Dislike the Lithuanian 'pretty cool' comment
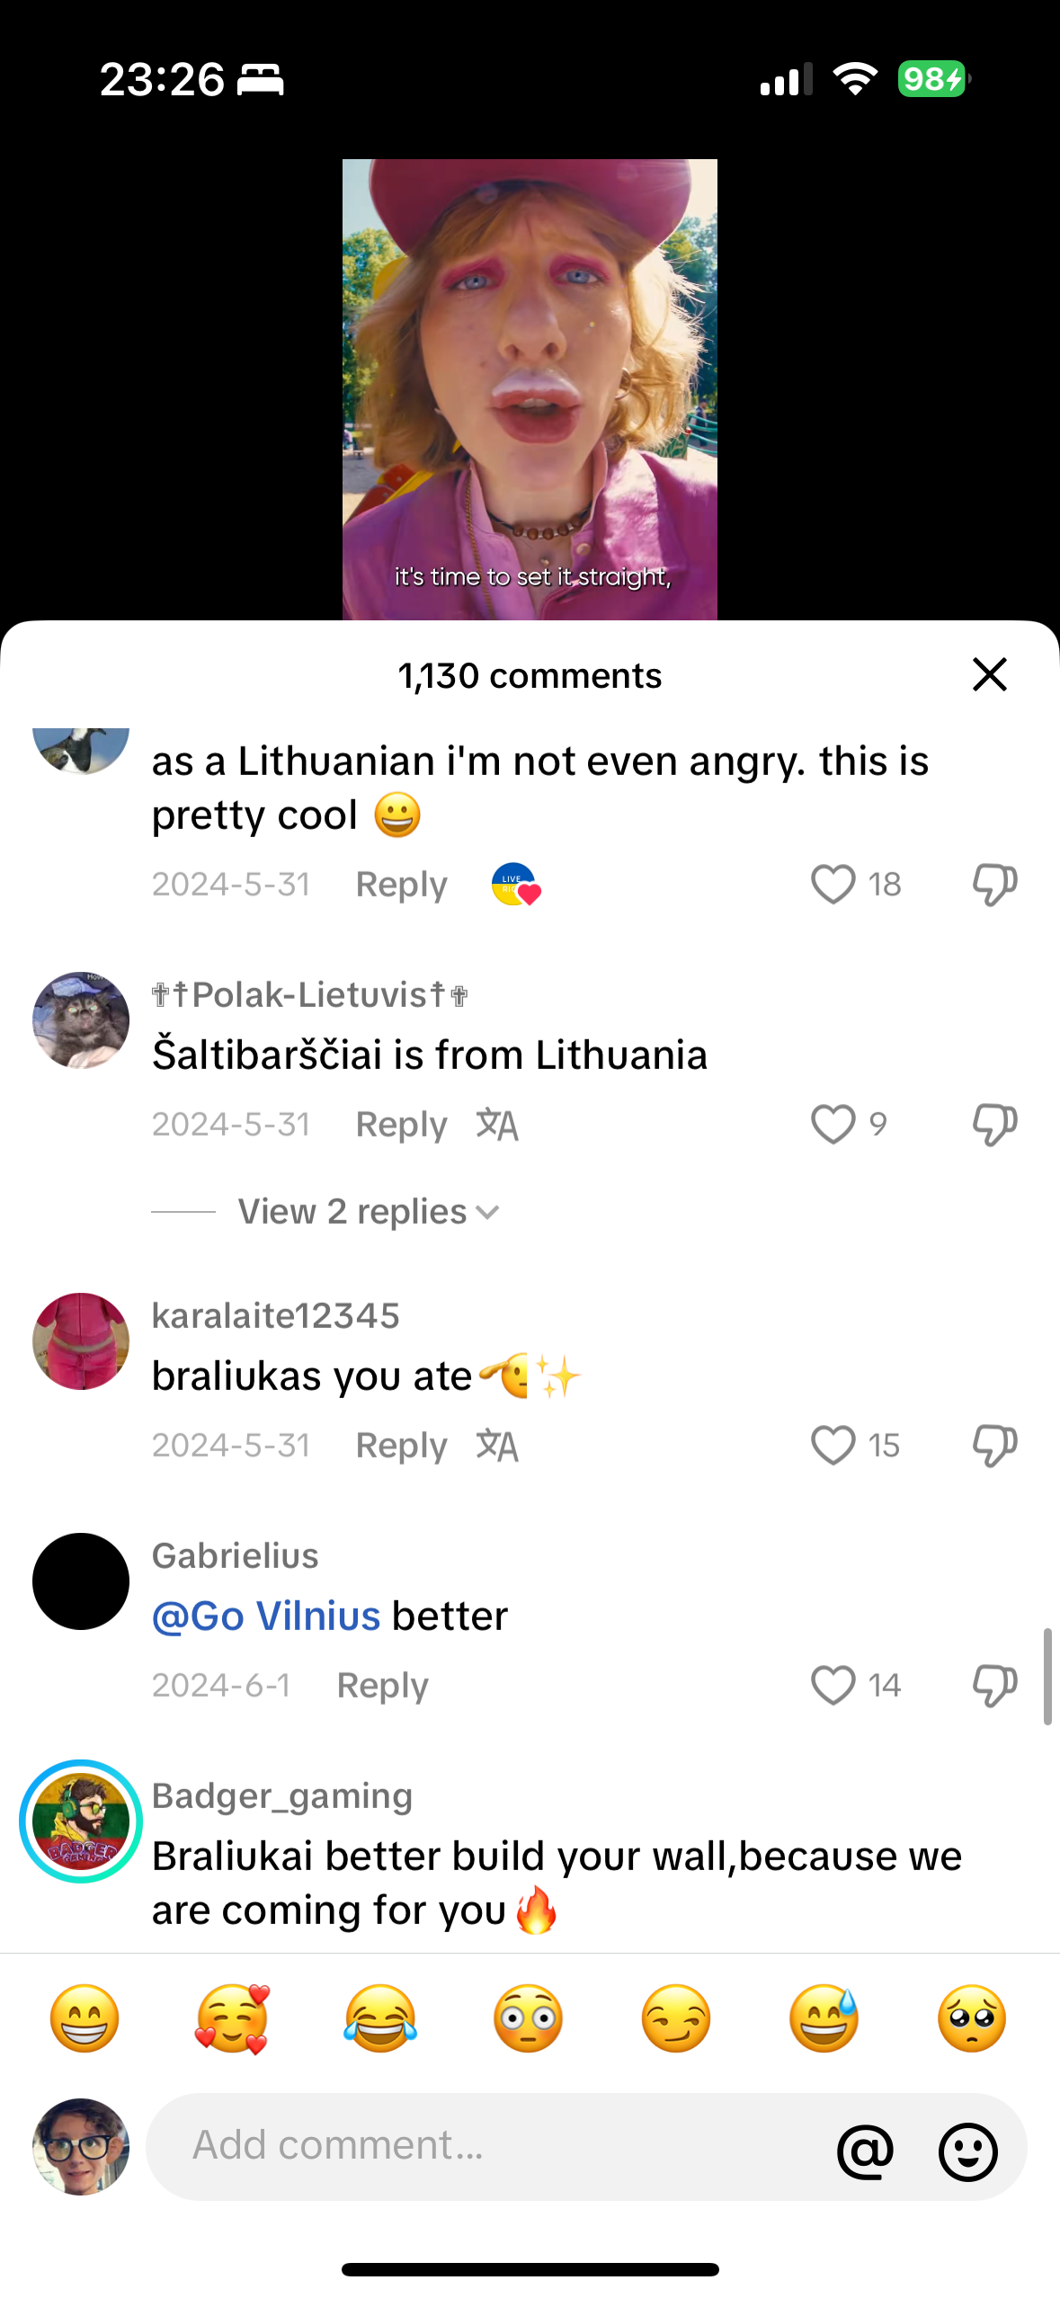 pyautogui.click(x=994, y=885)
